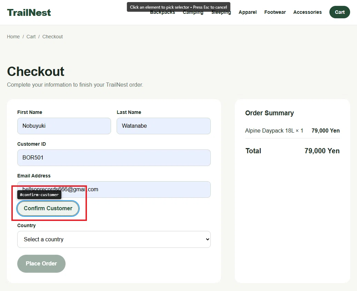The width and height of the screenshot is (357, 291).
Task: Follow the Home breadcrumb link
Action: (13, 37)
